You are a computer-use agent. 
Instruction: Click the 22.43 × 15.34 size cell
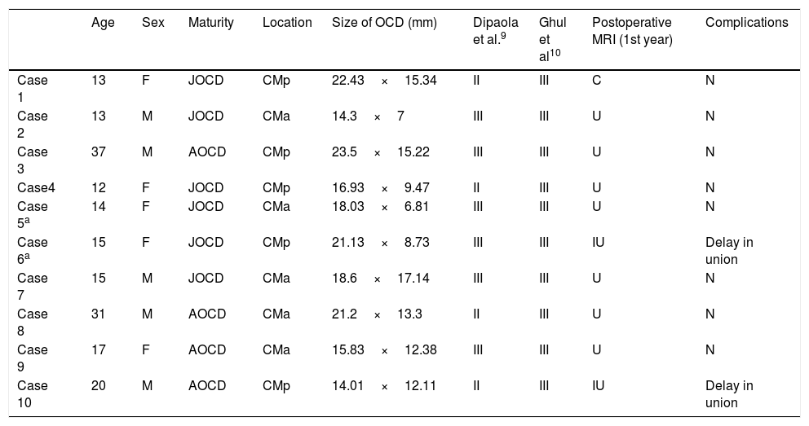(x=384, y=81)
